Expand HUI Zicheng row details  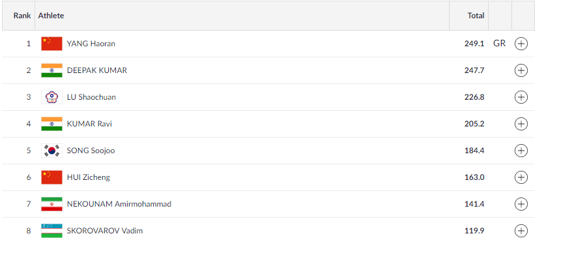(x=521, y=177)
